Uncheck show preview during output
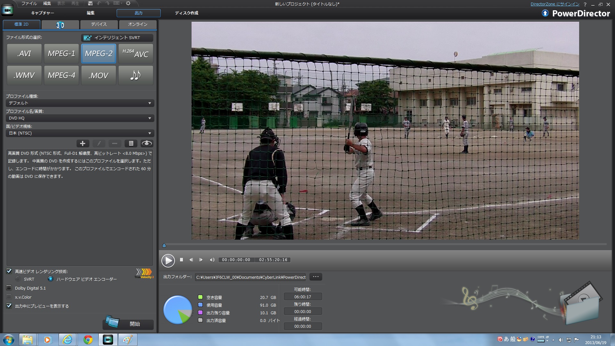The height and width of the screenshot is (346, 615). point(9,306)
